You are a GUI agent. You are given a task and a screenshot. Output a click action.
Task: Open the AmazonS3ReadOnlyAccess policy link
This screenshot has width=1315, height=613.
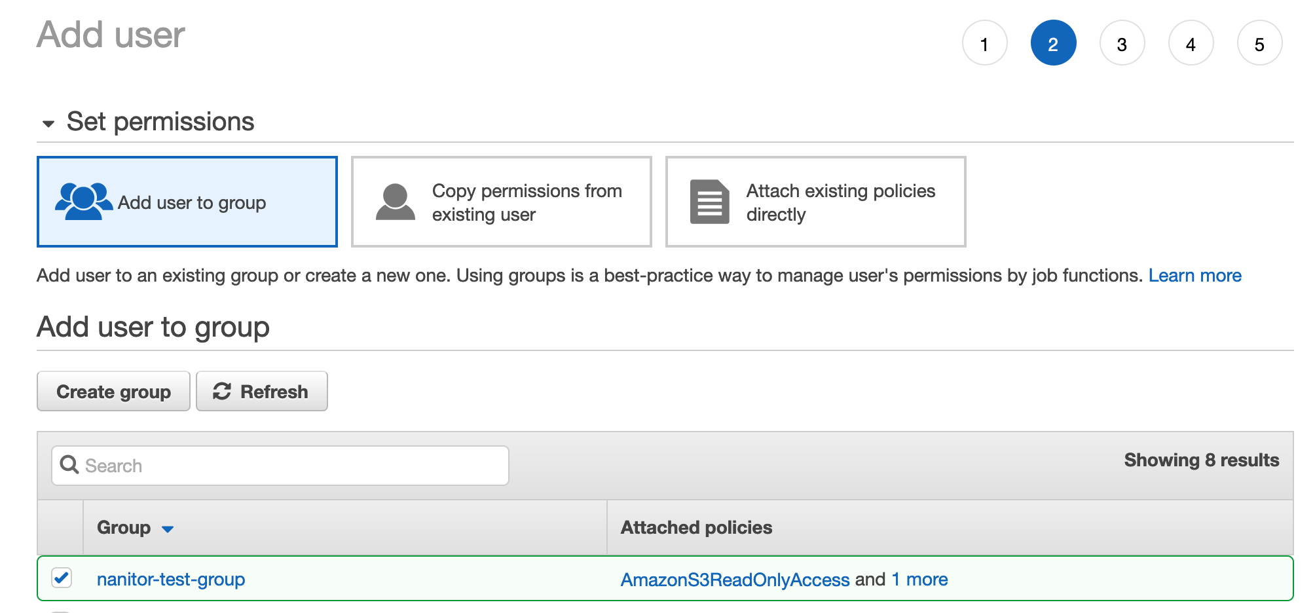click(735, 580)
